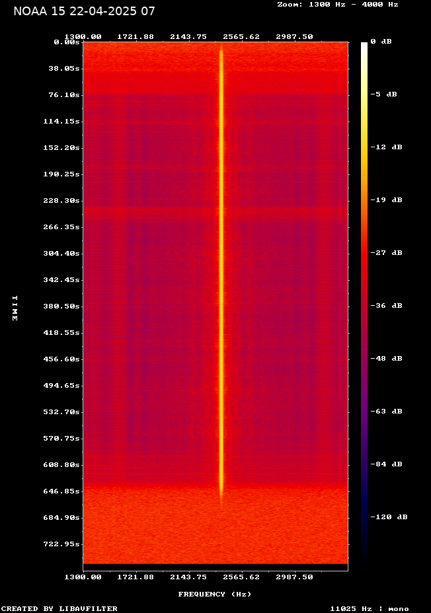Click 2143.75 on the upper frequency axis
The image size is (431, 613).
pos(188,37)
